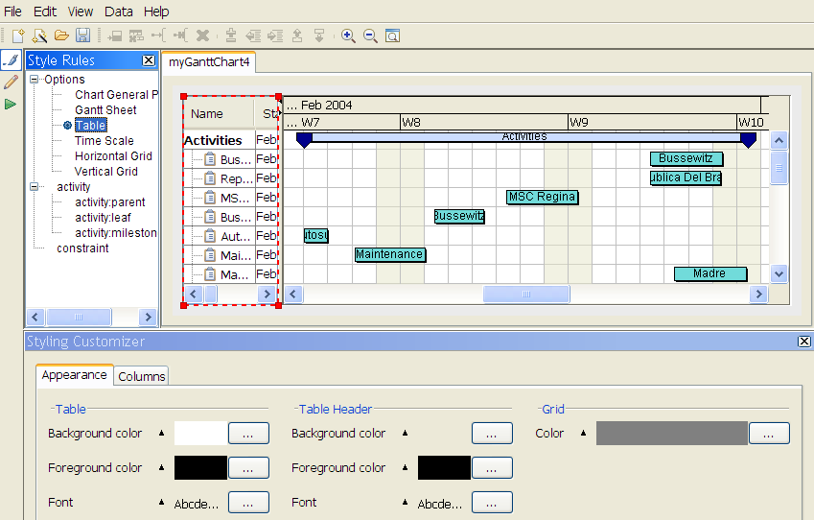Click the gray Grid color swatch
The height and width of the screenshot is (520, 814).
(x=671, y=434)
